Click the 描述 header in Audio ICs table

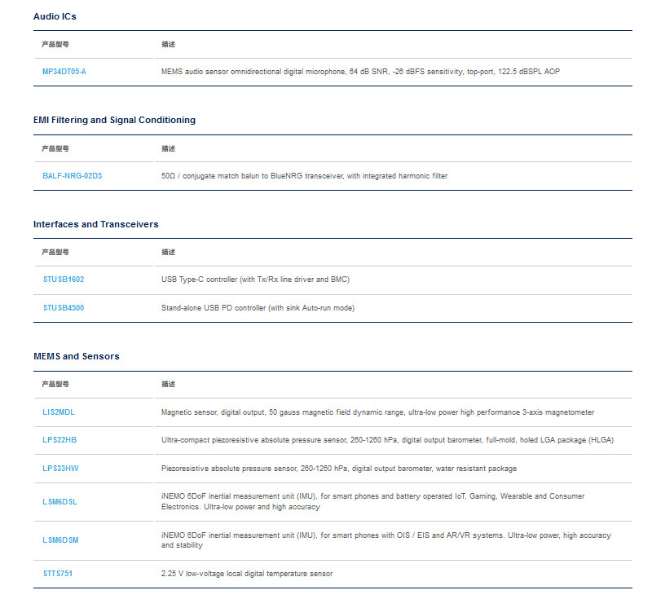(x=169, y=45)
